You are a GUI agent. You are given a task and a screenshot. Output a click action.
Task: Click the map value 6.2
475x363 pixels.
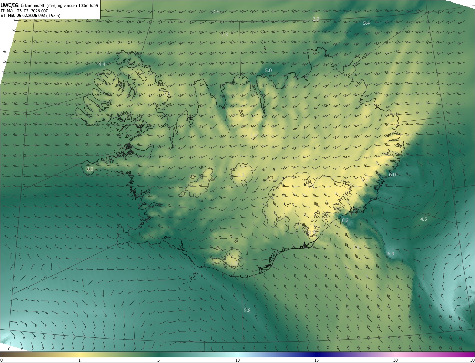(x=345, y=220)
